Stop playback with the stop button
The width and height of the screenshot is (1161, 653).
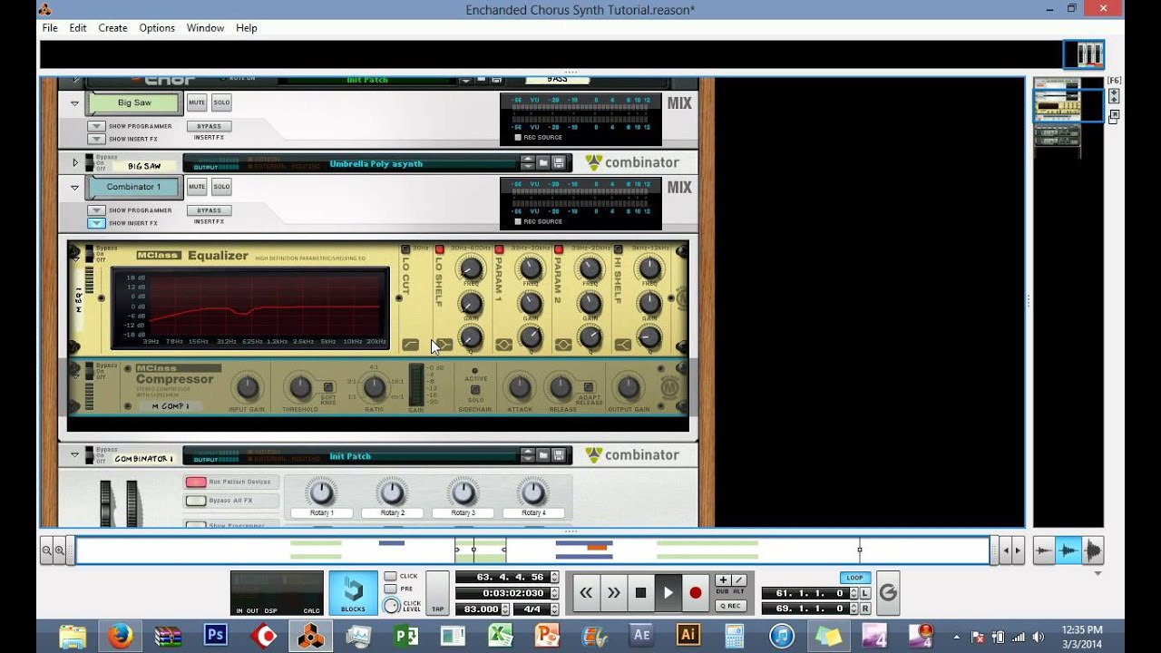(x=640, y=592)
